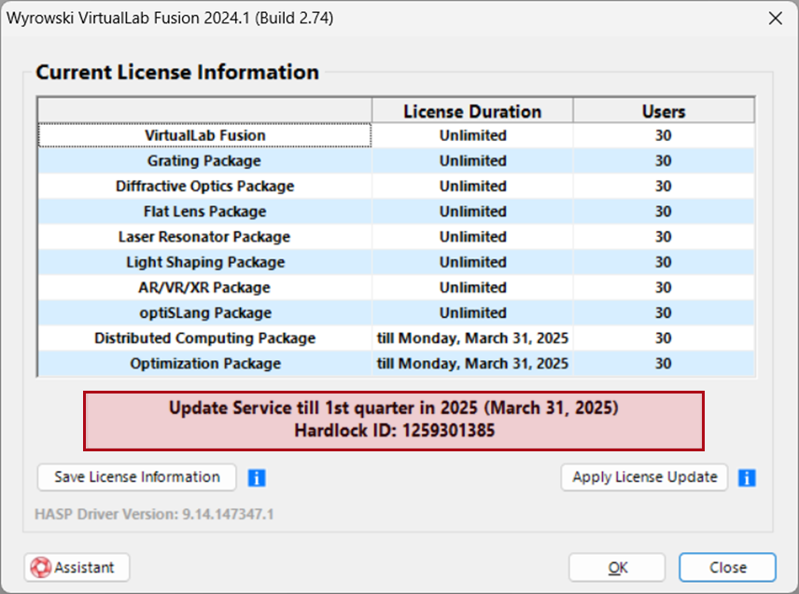
Task: Select the Optimization Package row name
Action: click(204, 364)
